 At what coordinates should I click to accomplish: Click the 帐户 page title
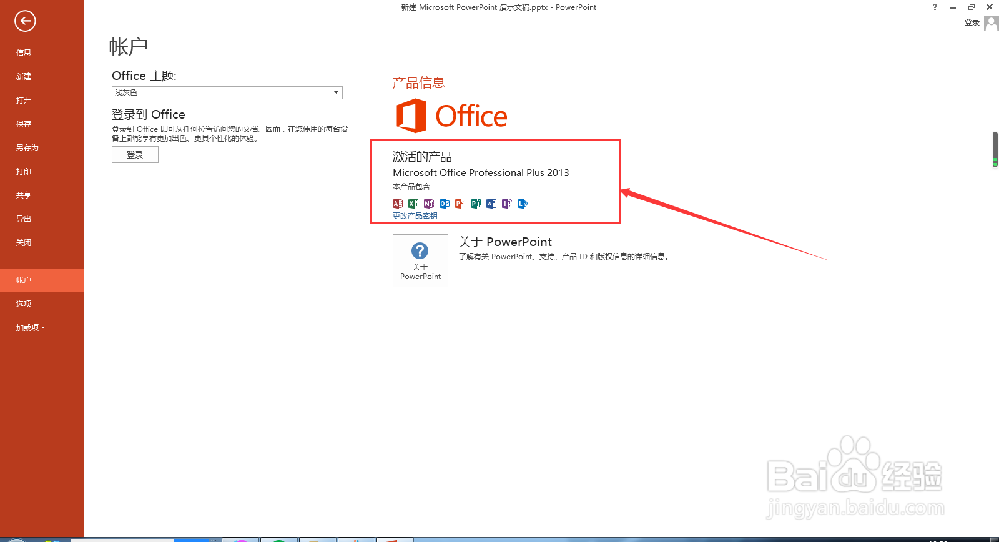[129, 47]
